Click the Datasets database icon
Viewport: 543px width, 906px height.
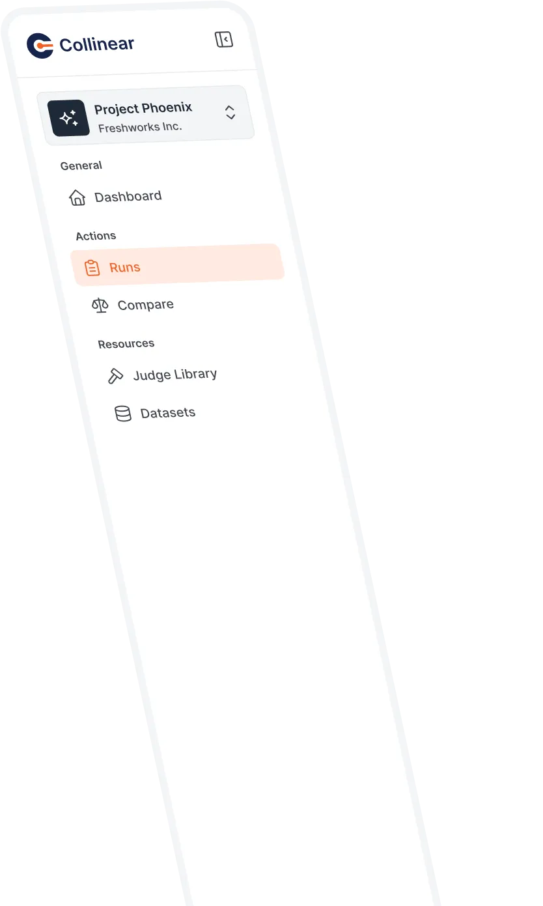coord(123,414)
